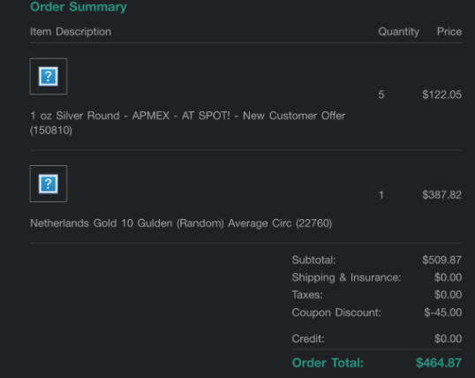This screenshot has height=378, width=475.
Task: Click the Order Total amount $464.87
Action: pos(439,363)
